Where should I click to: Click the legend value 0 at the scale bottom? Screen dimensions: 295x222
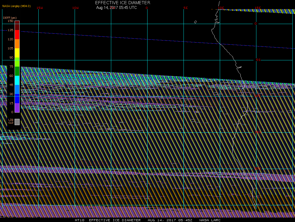pos(12,112)
